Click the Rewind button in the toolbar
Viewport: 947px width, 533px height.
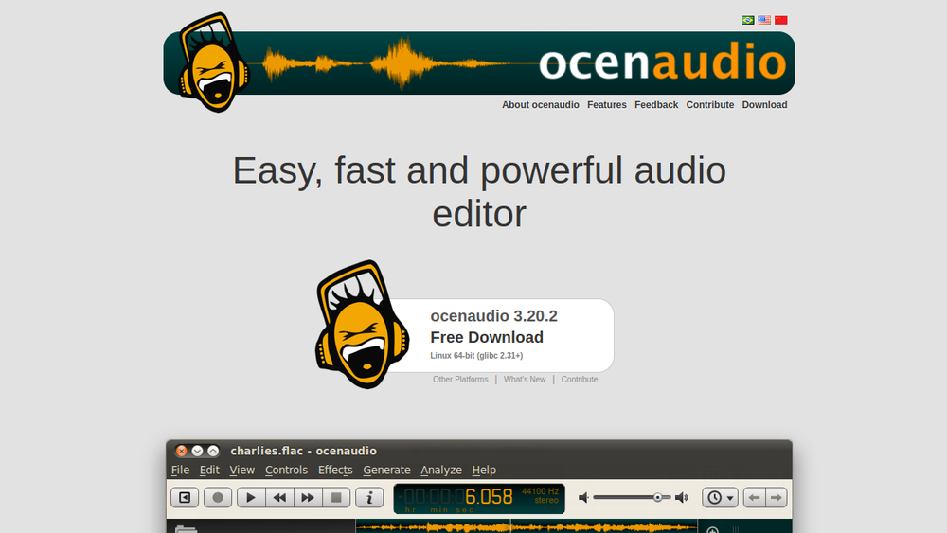pos(279,497)
